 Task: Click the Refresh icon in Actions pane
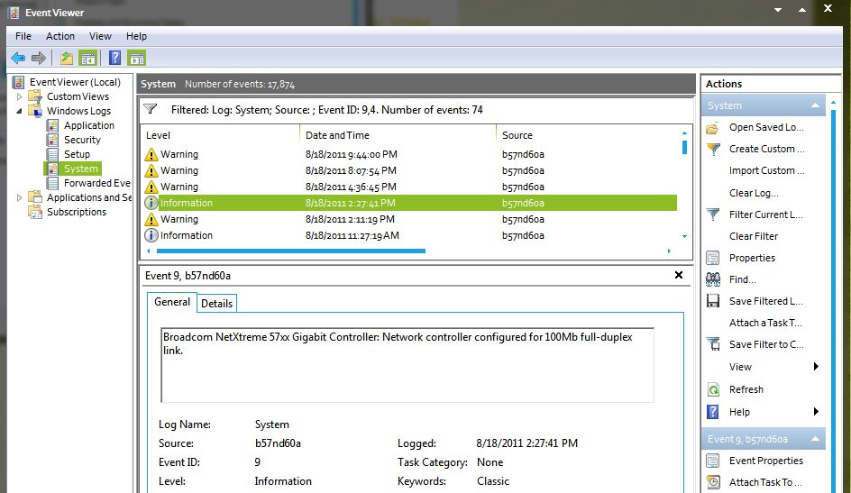coord(713,389)
